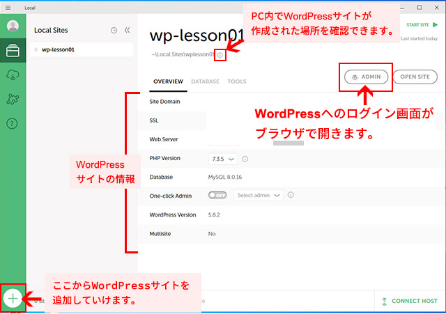Maximize the Local window
This screenshot has width=446, height=314.
click(420, 8)
